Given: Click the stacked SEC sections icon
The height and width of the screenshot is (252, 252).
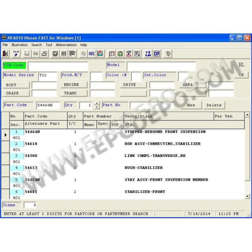Looking at the screenshot, I should click(72, 54).
